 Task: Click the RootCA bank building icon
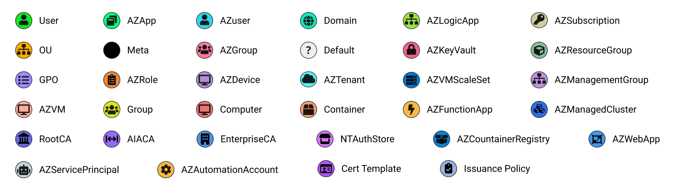tap(24, 139)
